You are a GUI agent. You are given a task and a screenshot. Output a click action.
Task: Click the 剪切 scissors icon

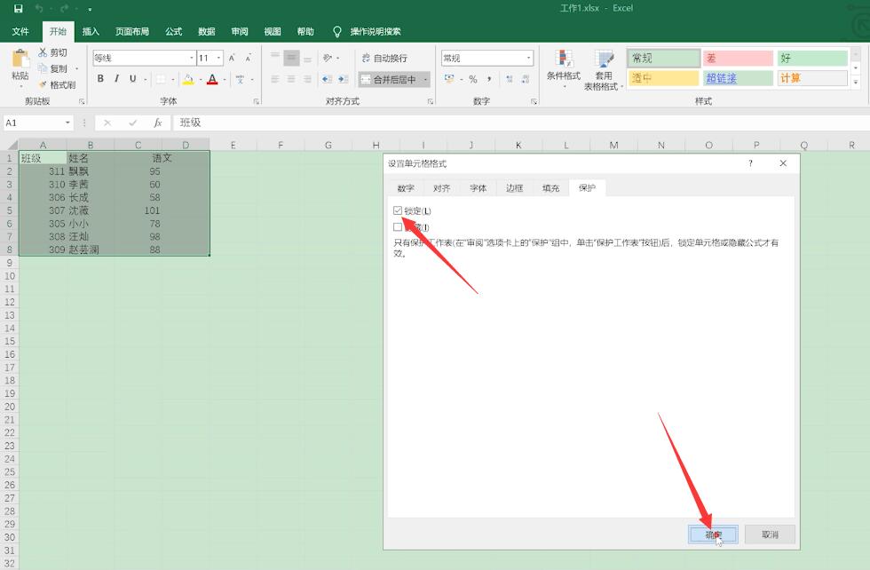(43, 52)
